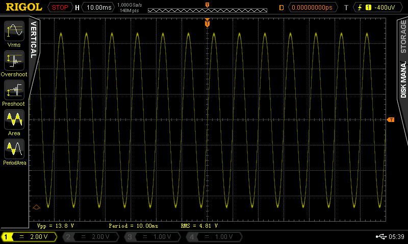Click the Period = 10.00ms readout
The width and height of the screenshot is (408, 244).
click(133, 226)
